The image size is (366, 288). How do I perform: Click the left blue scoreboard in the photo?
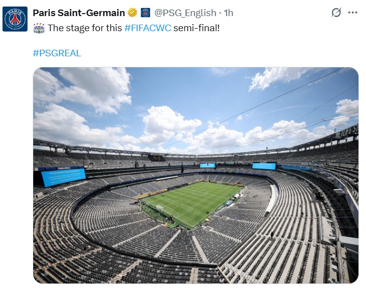coord(63,176)
